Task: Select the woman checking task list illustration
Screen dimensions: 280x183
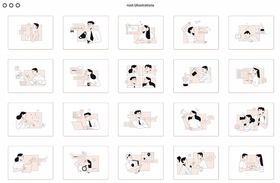Action: [x=30, y=163]
